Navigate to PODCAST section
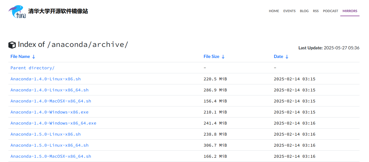Viewport: 369px width, 162px height. click(330, 11)
